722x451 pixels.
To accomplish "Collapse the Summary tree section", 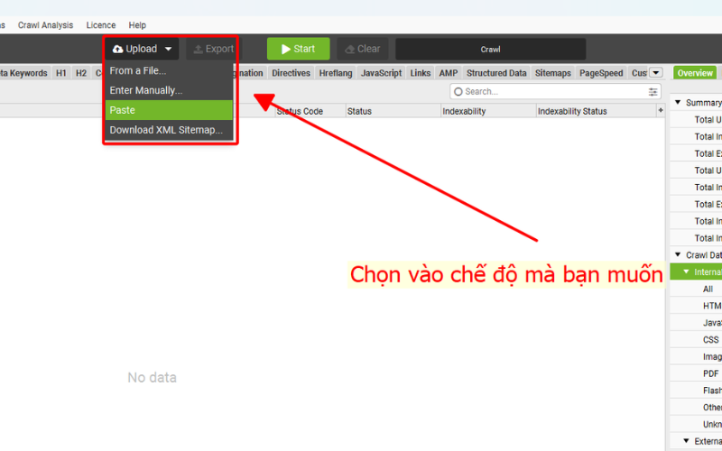I will pyautogui.click(x=678, y=103).
